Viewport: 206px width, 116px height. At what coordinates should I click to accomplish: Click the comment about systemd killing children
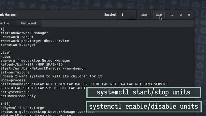pyautogui.click(x=51, y=76)
